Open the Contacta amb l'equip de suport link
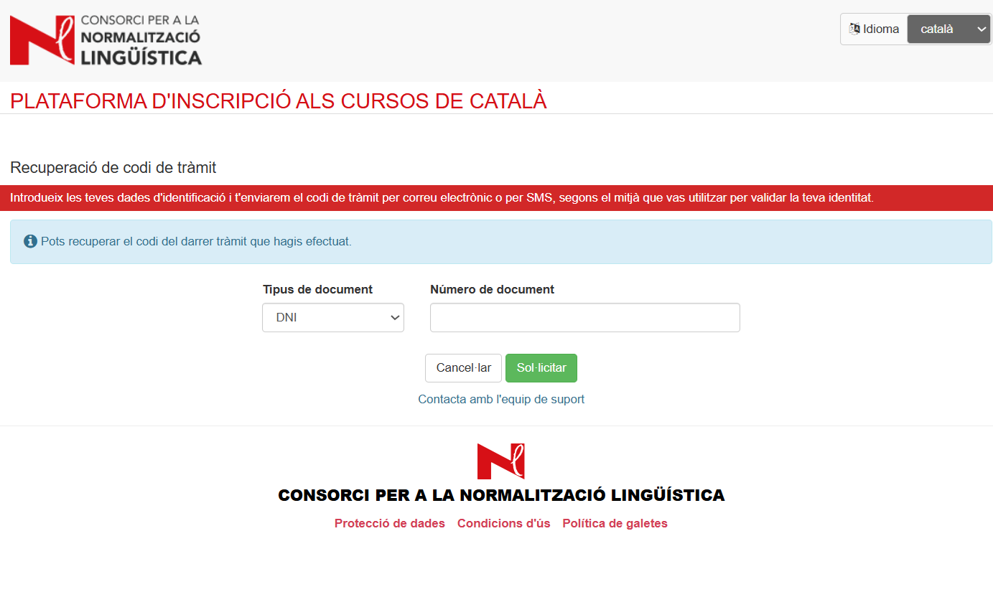Screen dimensions: 993x592 tap(501, 400)
